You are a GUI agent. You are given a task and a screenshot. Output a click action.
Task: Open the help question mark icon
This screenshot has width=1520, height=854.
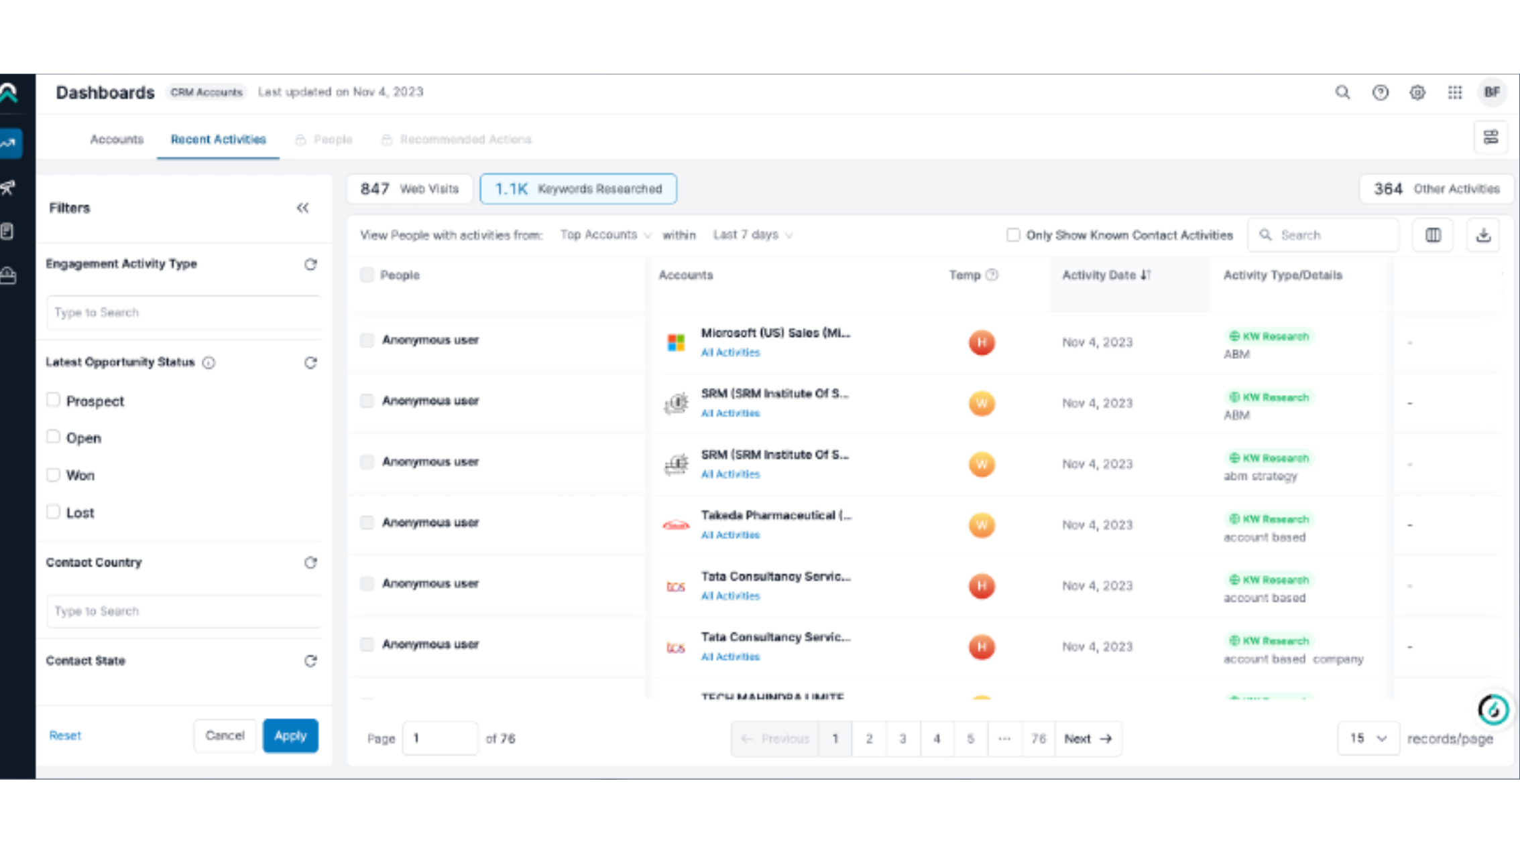point(1380,92)
